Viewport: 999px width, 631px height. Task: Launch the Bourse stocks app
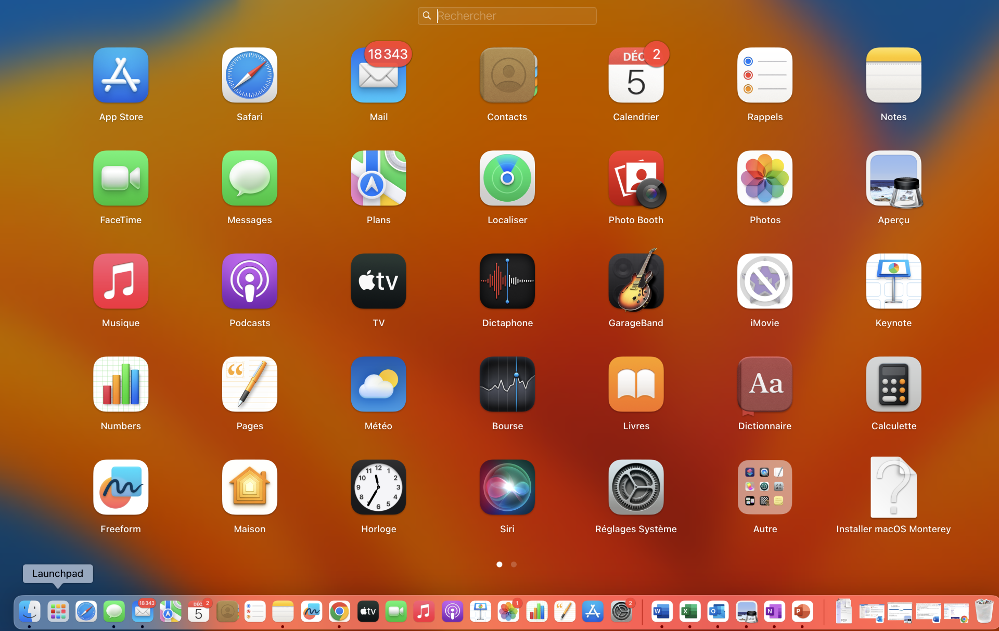click(507, 384)
